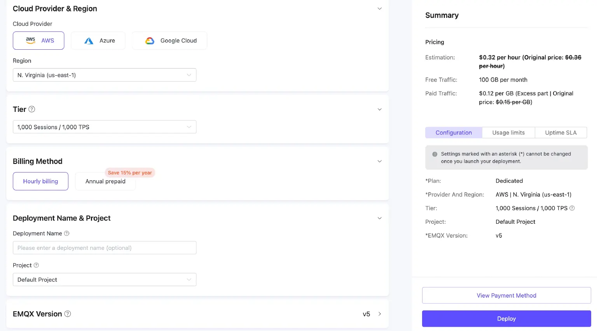The width and height of the screenshot is (597, 331).
Task: Switch to Annual prepaid billing
Action: (x=105, y=181)
